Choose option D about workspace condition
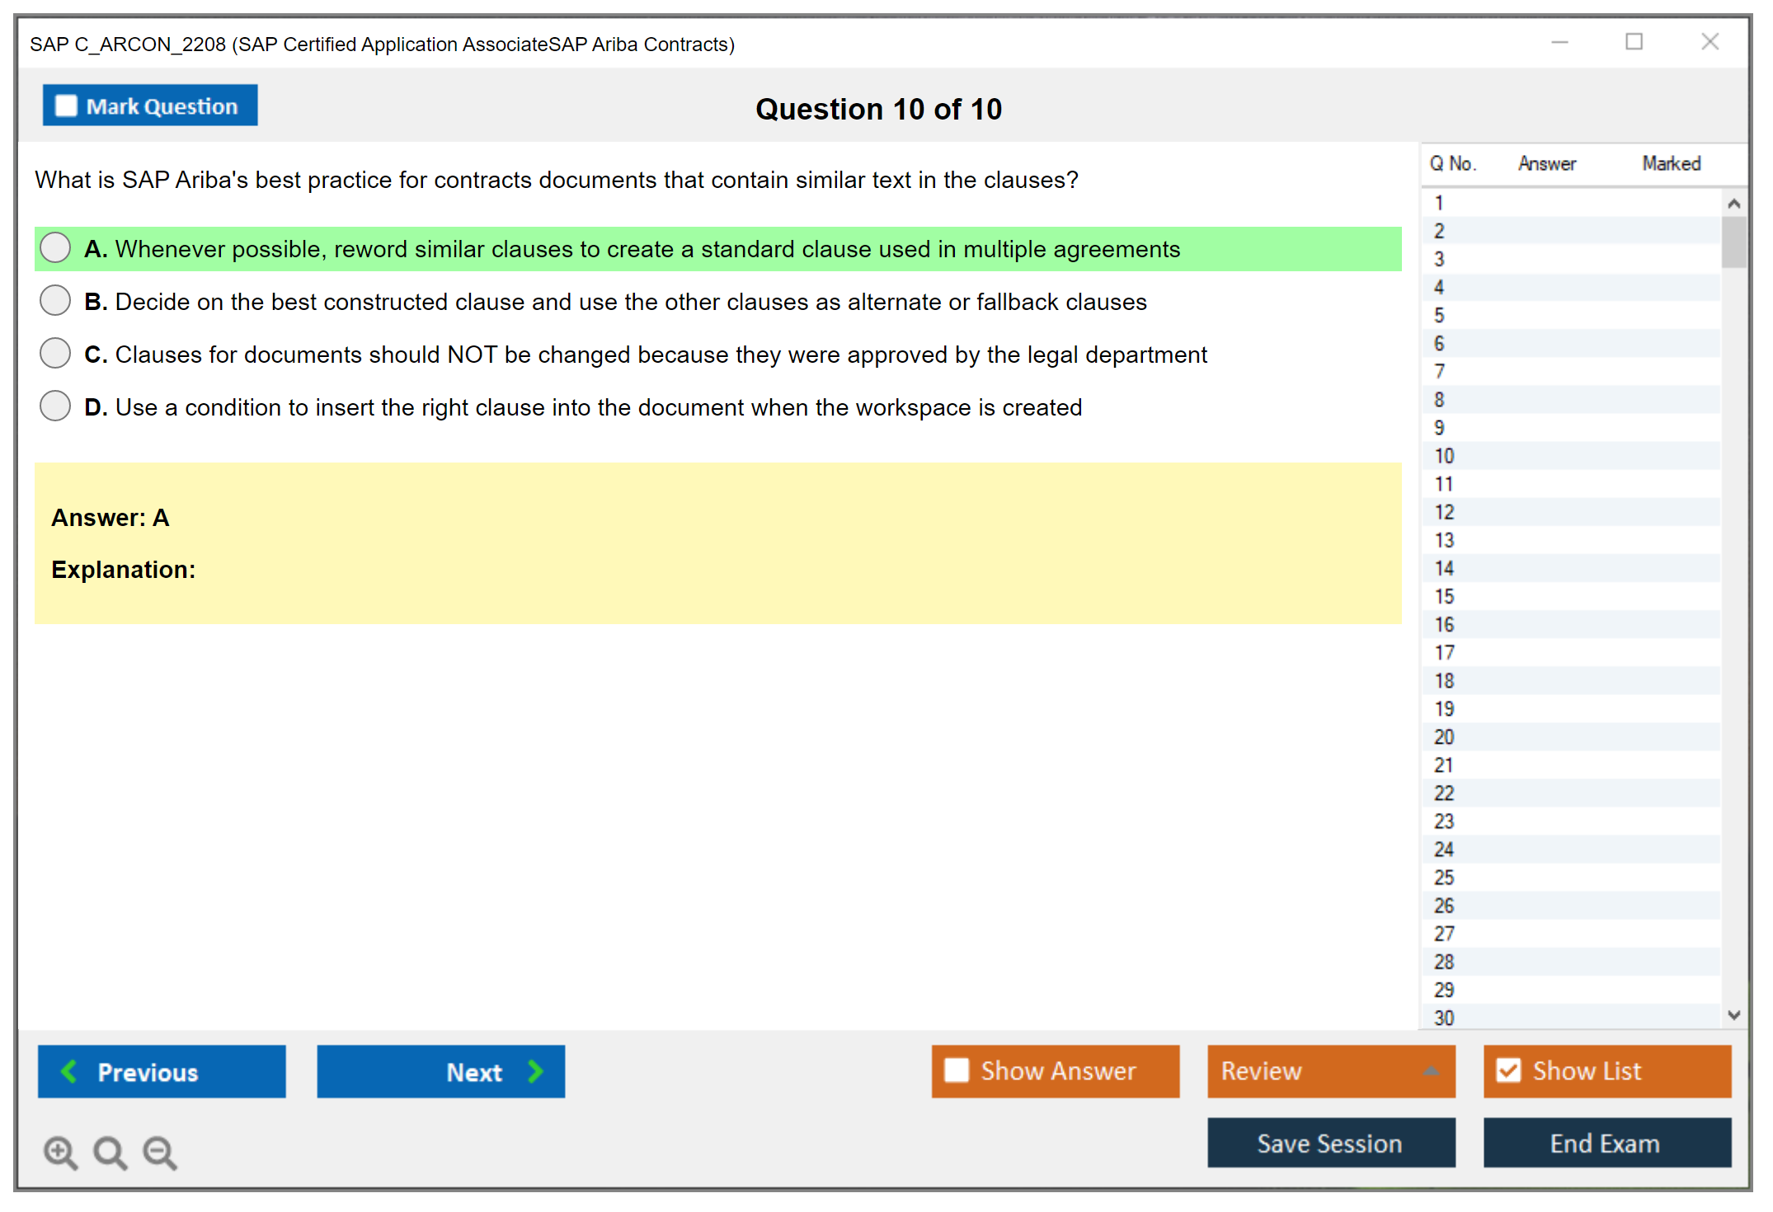 pyautogui.click(x=55, y=406)
